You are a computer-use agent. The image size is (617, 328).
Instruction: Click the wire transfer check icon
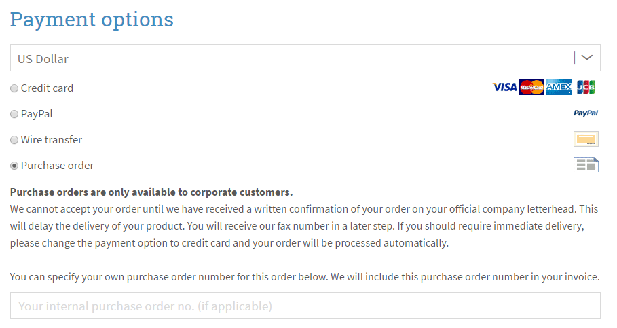(586, 139)
